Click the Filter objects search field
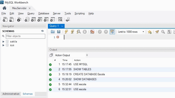 point(25,36)
